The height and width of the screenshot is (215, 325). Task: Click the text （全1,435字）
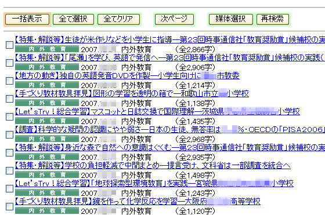195,121
